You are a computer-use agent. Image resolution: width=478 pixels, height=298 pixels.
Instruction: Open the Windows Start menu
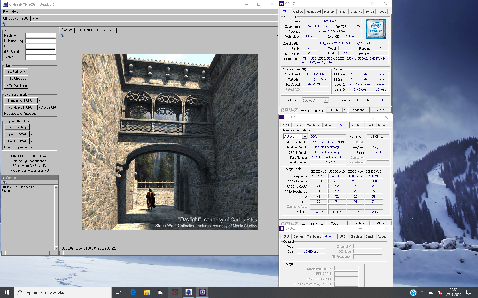(7, 292)
